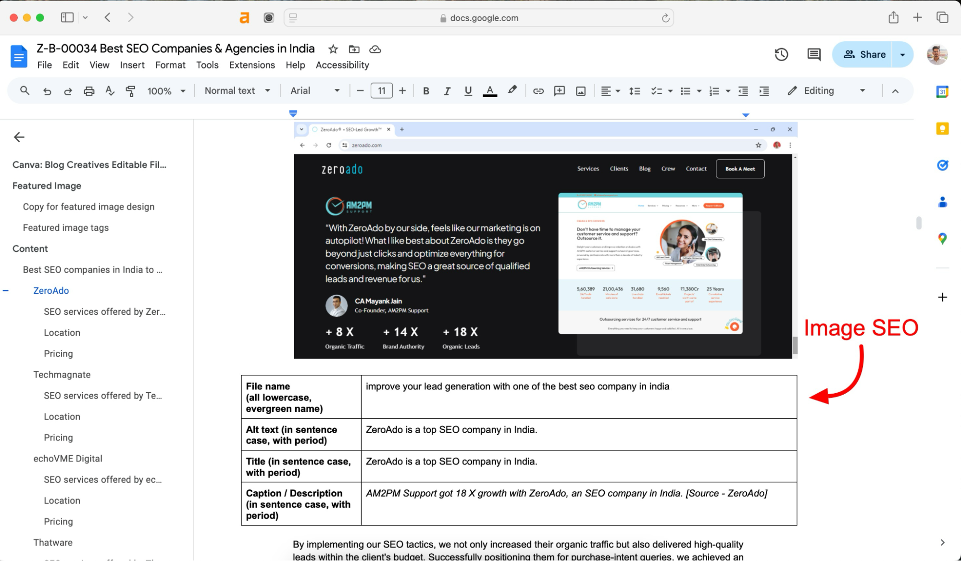Open the Normal text style dropdown
Viewport: 961px width, 561px height.
(237, 91)
